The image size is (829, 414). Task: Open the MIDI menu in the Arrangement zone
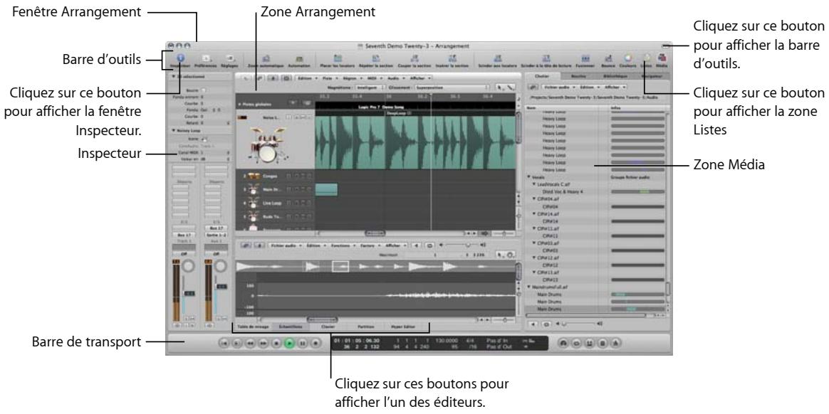375,78
